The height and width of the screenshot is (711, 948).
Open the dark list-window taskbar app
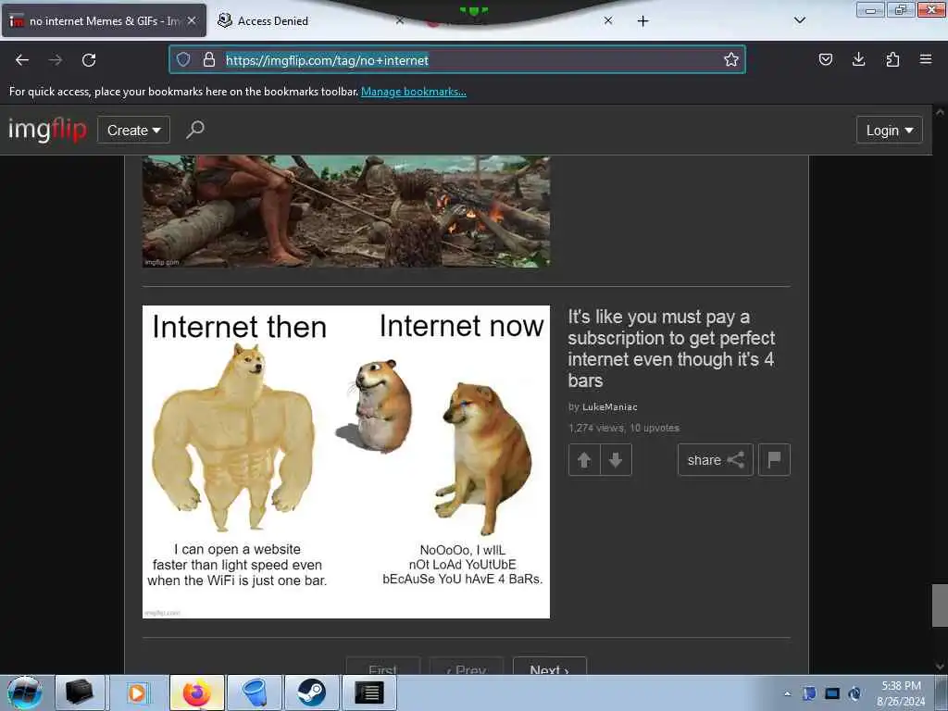click(x=369, y=692)
